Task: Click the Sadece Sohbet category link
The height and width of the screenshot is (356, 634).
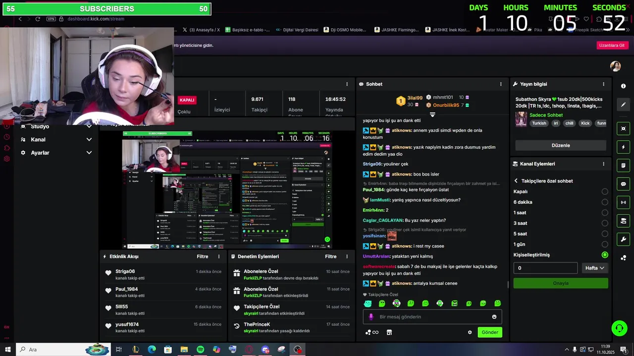Action: tap(546, 115)
